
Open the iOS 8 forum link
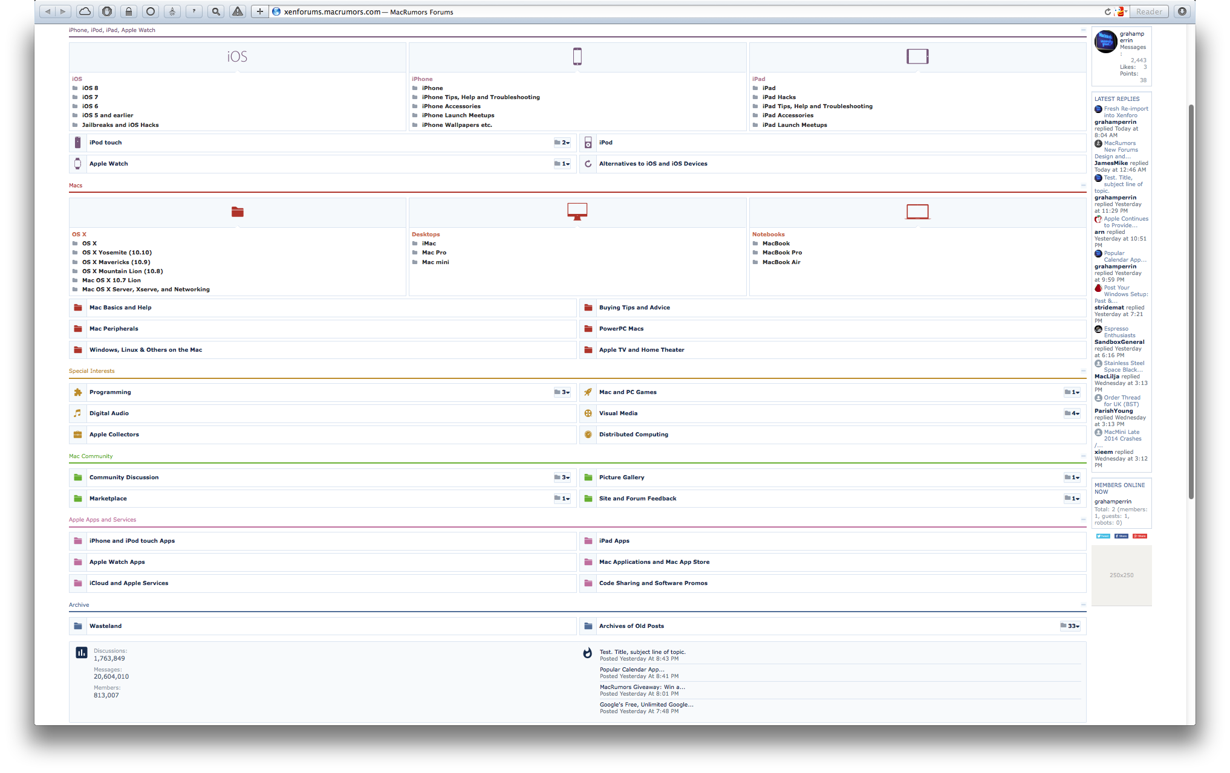coord(90,88)
